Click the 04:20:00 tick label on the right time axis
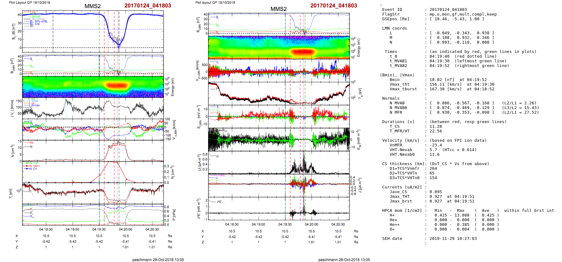 (x=312, y=224)
